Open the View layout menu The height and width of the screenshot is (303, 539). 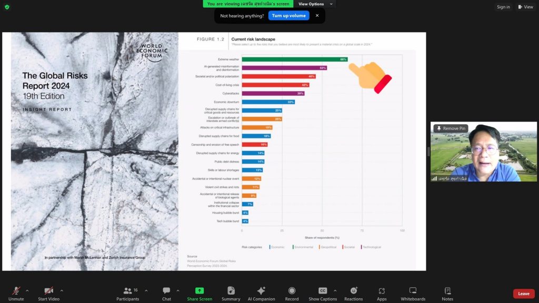coord(525,7)
